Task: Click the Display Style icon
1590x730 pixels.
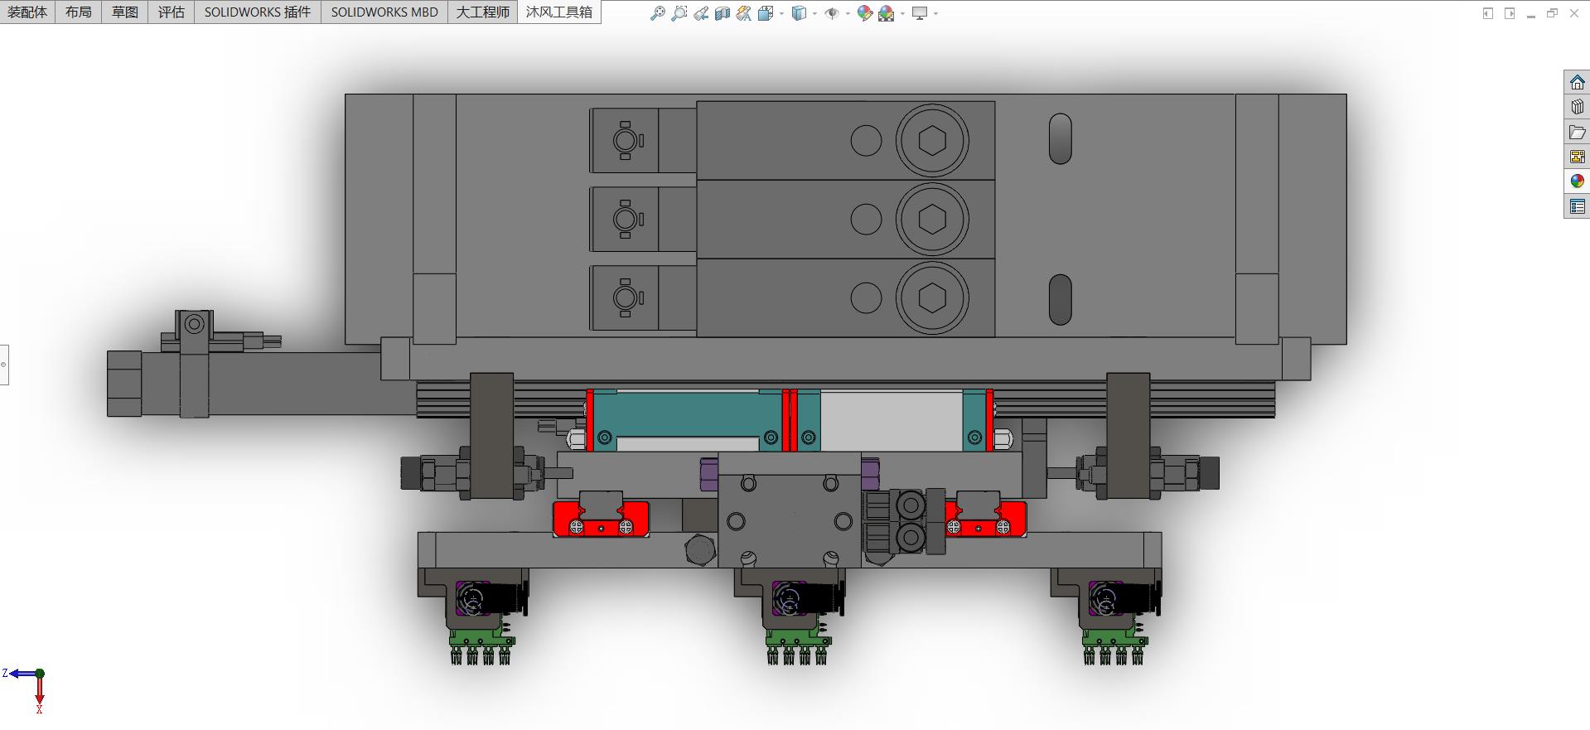Action: coord(799,13)
